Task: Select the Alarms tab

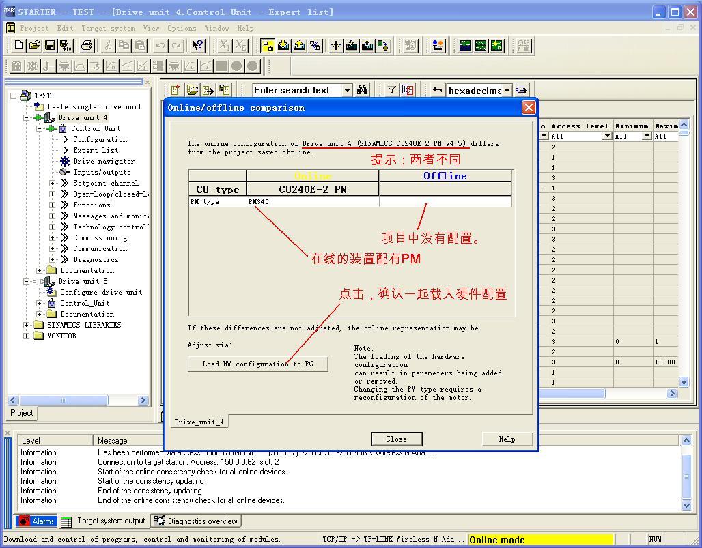Action: [x=37, y=521]
